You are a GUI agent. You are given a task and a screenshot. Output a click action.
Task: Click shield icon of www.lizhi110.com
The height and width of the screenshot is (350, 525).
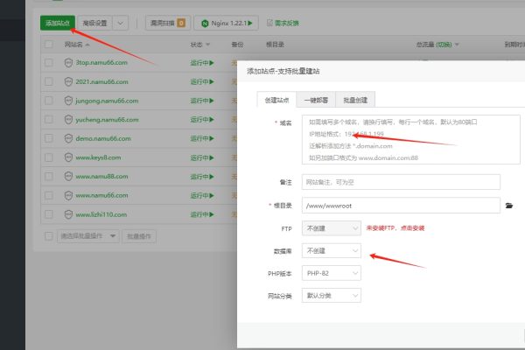tap(68, 214)
